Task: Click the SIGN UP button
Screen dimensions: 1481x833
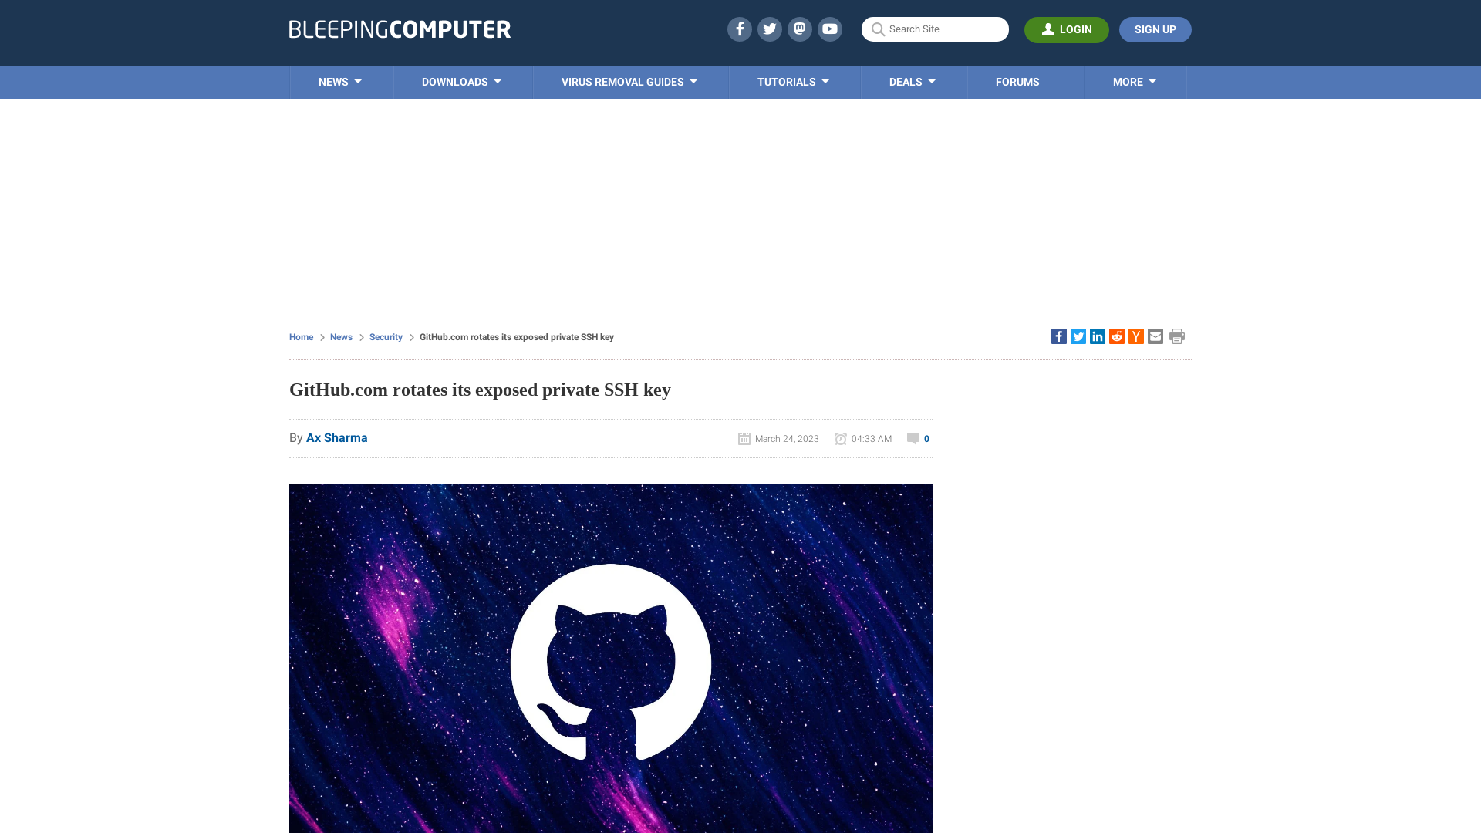Action: click(x=1155, y=29)
